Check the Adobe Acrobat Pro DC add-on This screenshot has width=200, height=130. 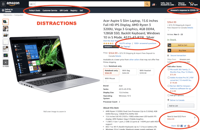pyautogui.click(x=168, y=78)
